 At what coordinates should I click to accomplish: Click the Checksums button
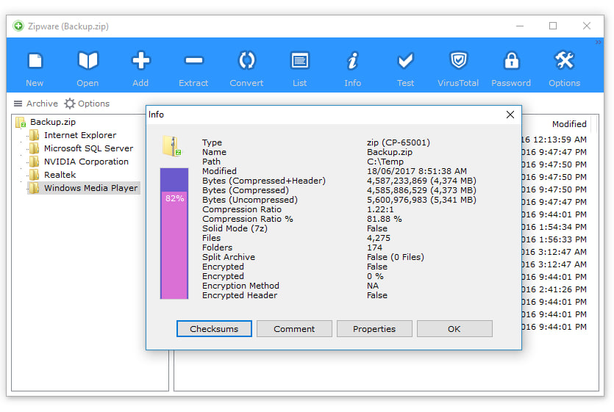pos(214,329)
